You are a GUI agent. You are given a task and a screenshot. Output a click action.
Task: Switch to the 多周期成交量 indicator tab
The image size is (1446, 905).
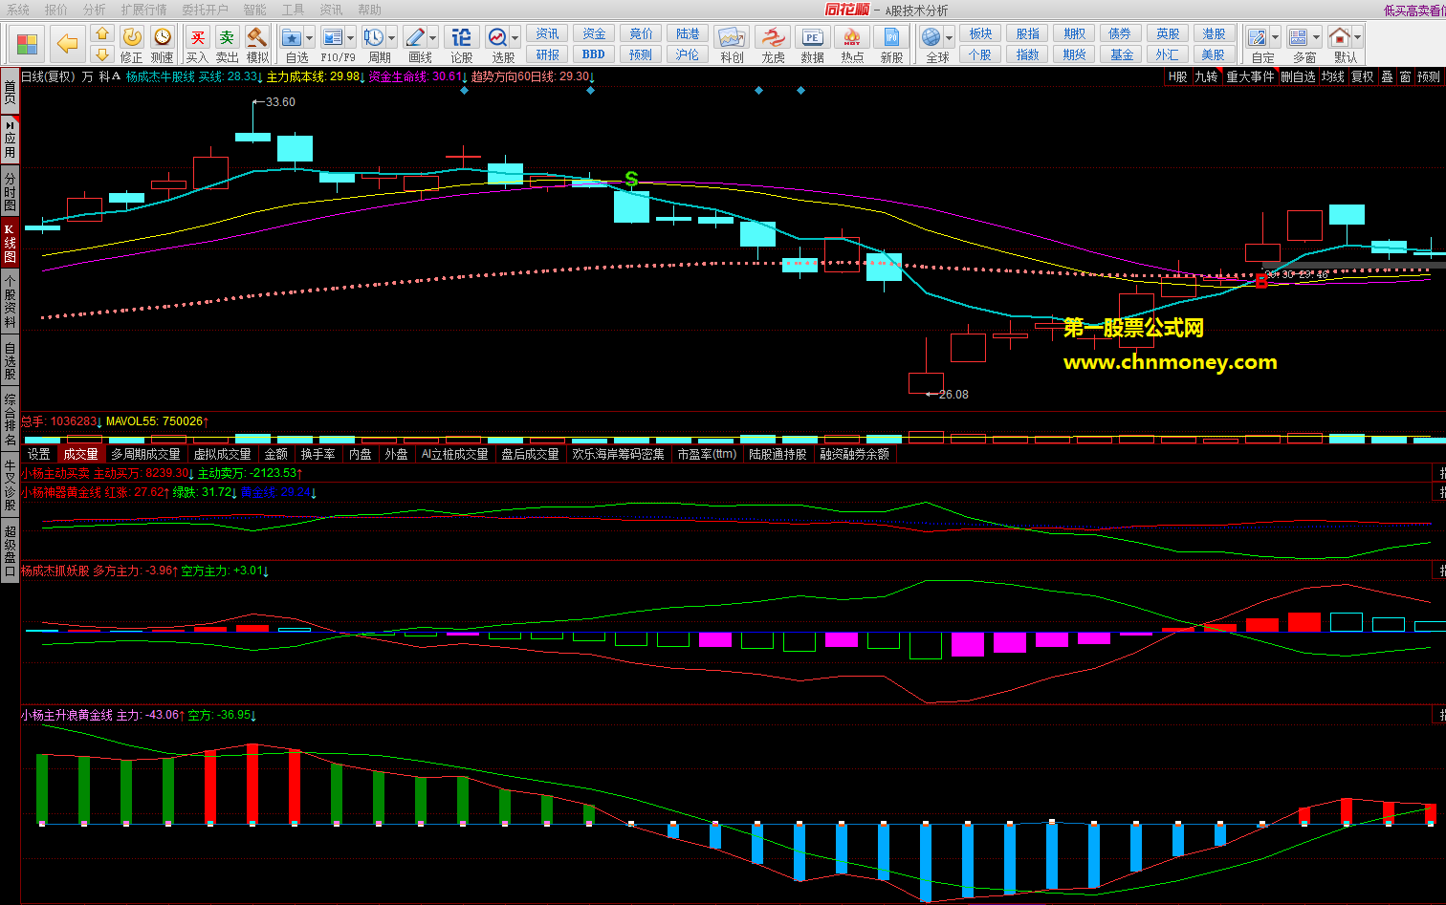click(145, 454)
